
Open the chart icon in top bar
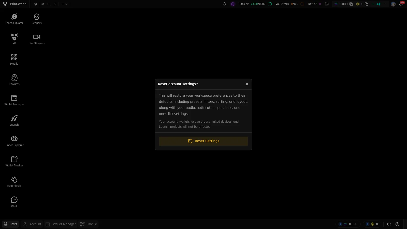click(49, 4)
